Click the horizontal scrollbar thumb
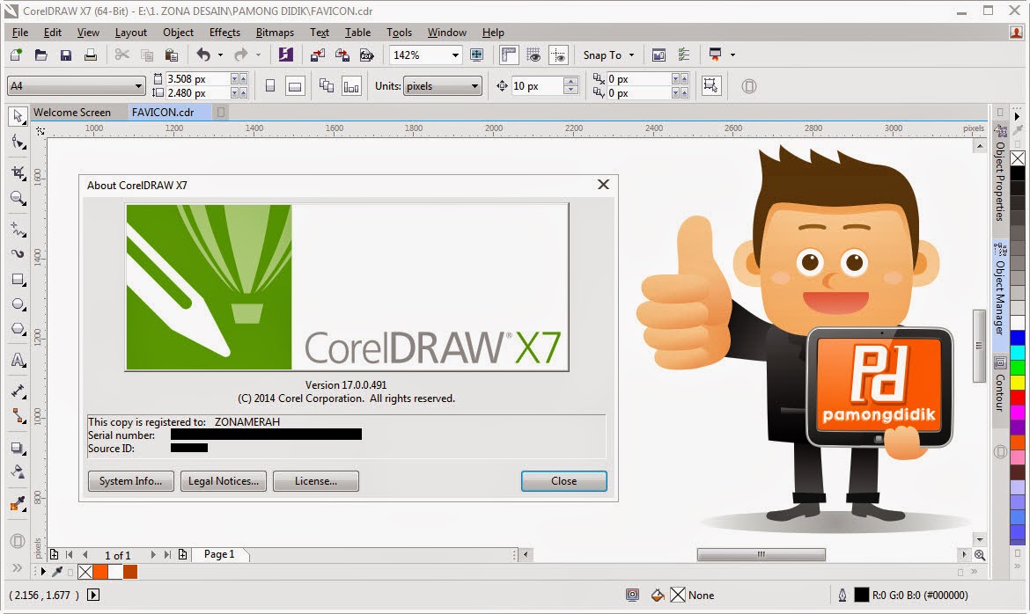 click(x=761, y=555)
